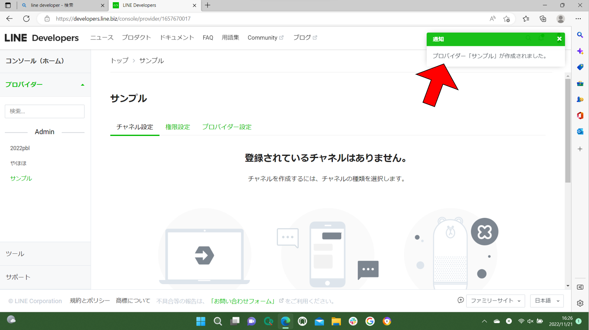This screenshot has height=330, width=589.
Task: Close the green 通知 notification popup
Action: 559,39
